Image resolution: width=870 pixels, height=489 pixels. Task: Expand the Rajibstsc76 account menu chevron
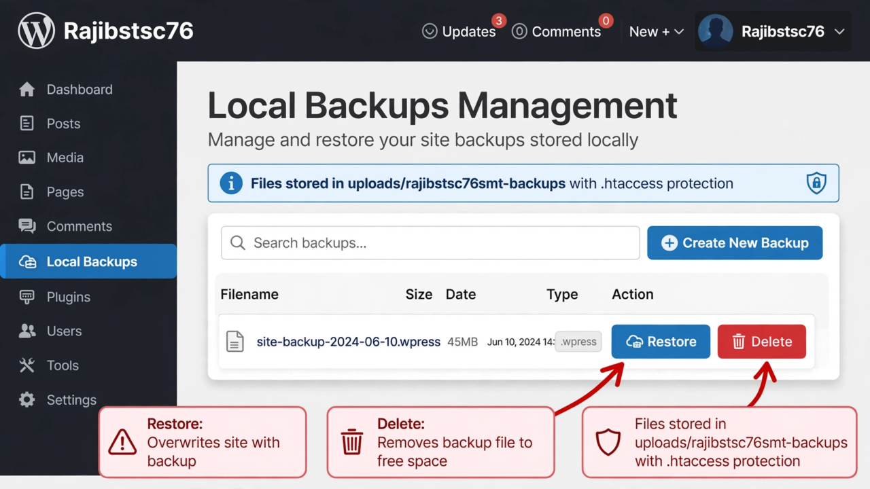click(839, 31)
